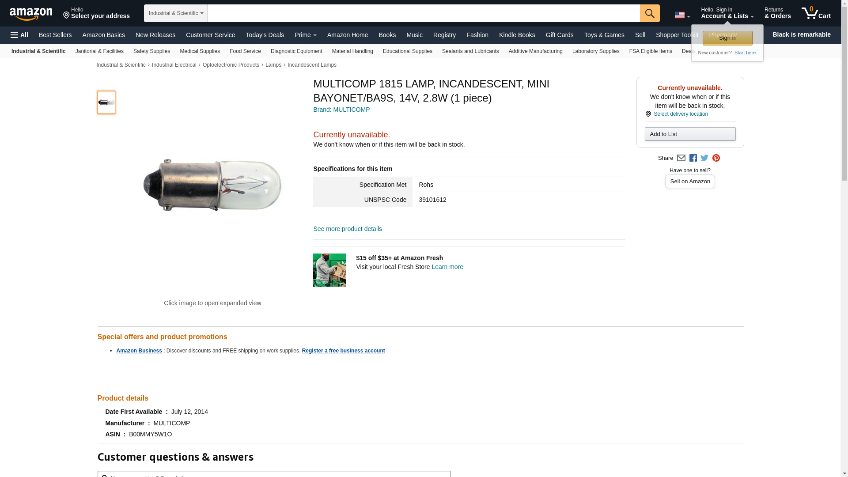Image resolution: width=848 pixels, height=477 pixels.
Task: Select the lamp product thumbnail
Action: click(x=106, y=102)
